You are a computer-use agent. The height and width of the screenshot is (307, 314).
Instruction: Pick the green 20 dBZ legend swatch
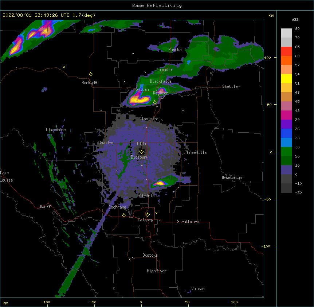coord(286,152)
